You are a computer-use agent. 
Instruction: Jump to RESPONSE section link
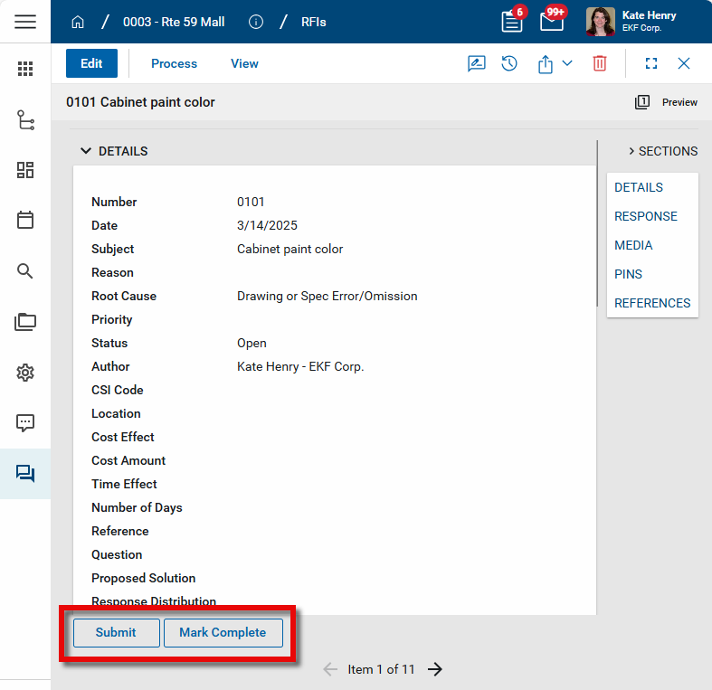click(x=645, y=216)
